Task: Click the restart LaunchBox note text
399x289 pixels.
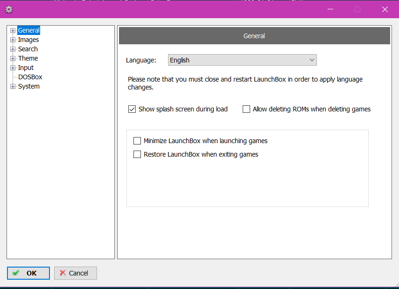Action: [245, 83]
